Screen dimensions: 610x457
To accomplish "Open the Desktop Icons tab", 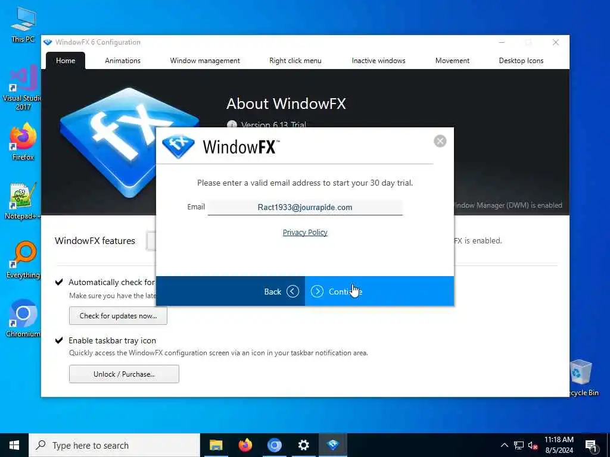I will 521,61.
